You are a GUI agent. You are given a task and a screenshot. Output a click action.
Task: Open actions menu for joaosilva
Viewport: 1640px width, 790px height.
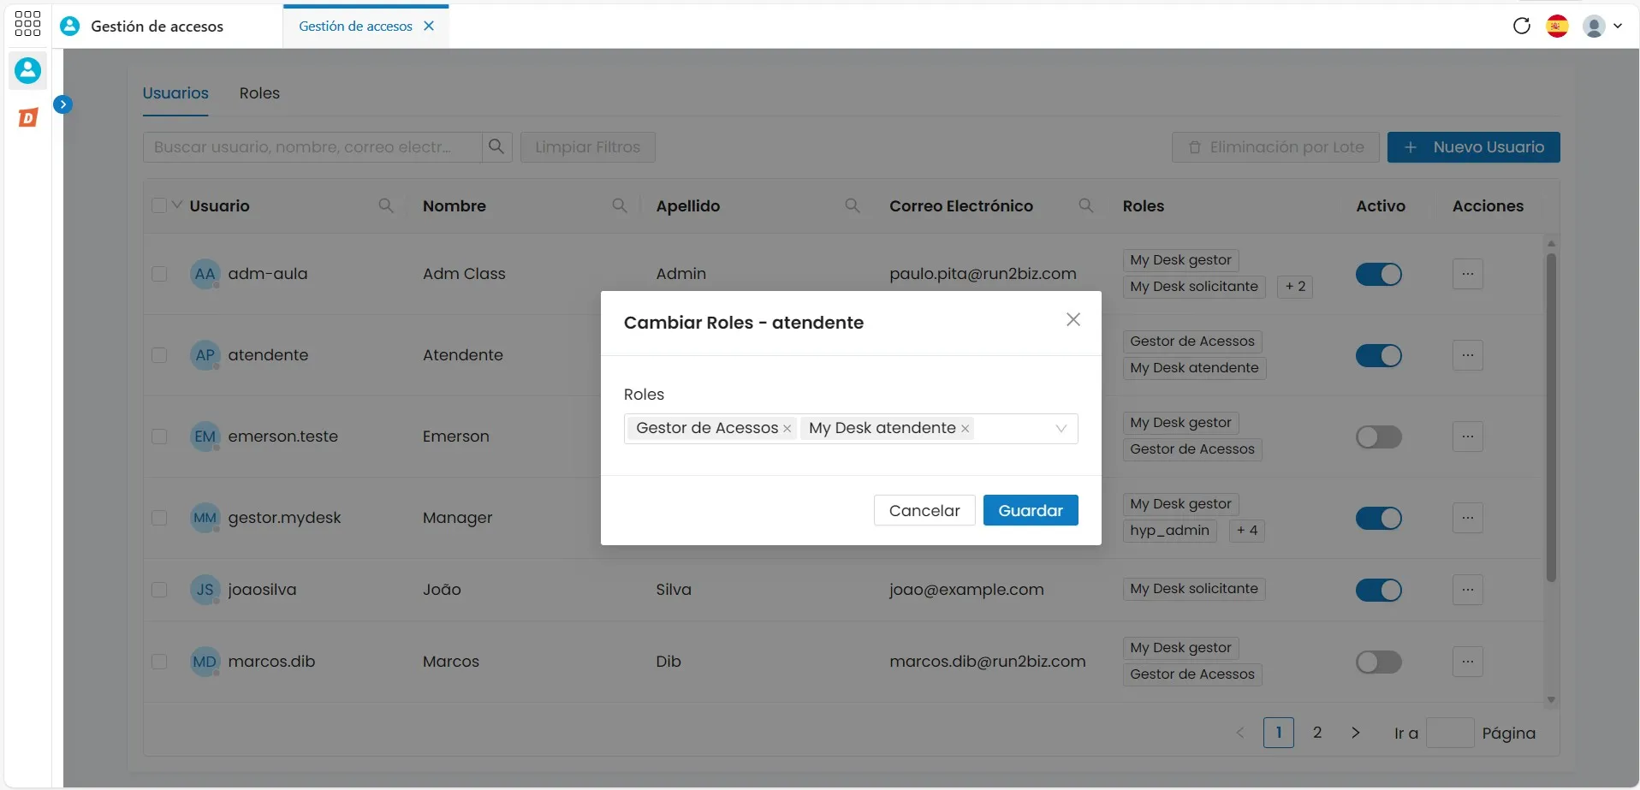[x=1468, y=590]
